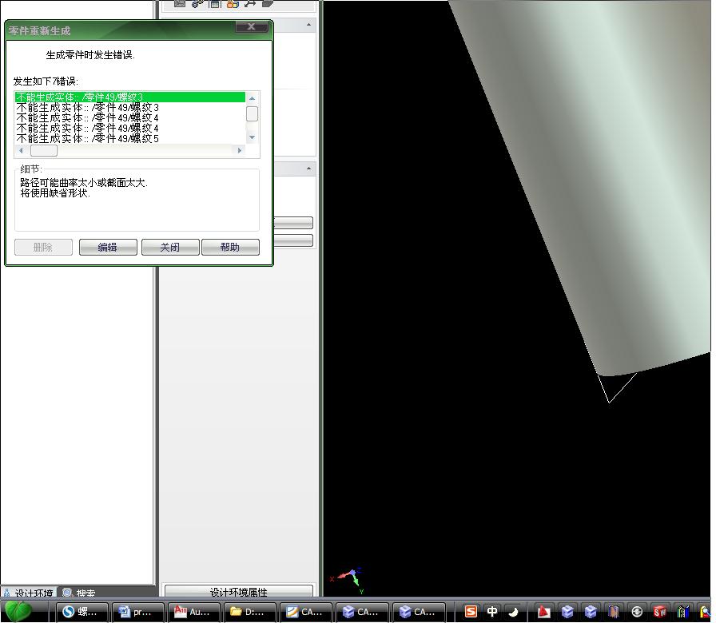Open help with the 帮助 button
Image resolution: width=716 pixels, height=623 pixels.
pyautogui.click(x=230, y=248)
